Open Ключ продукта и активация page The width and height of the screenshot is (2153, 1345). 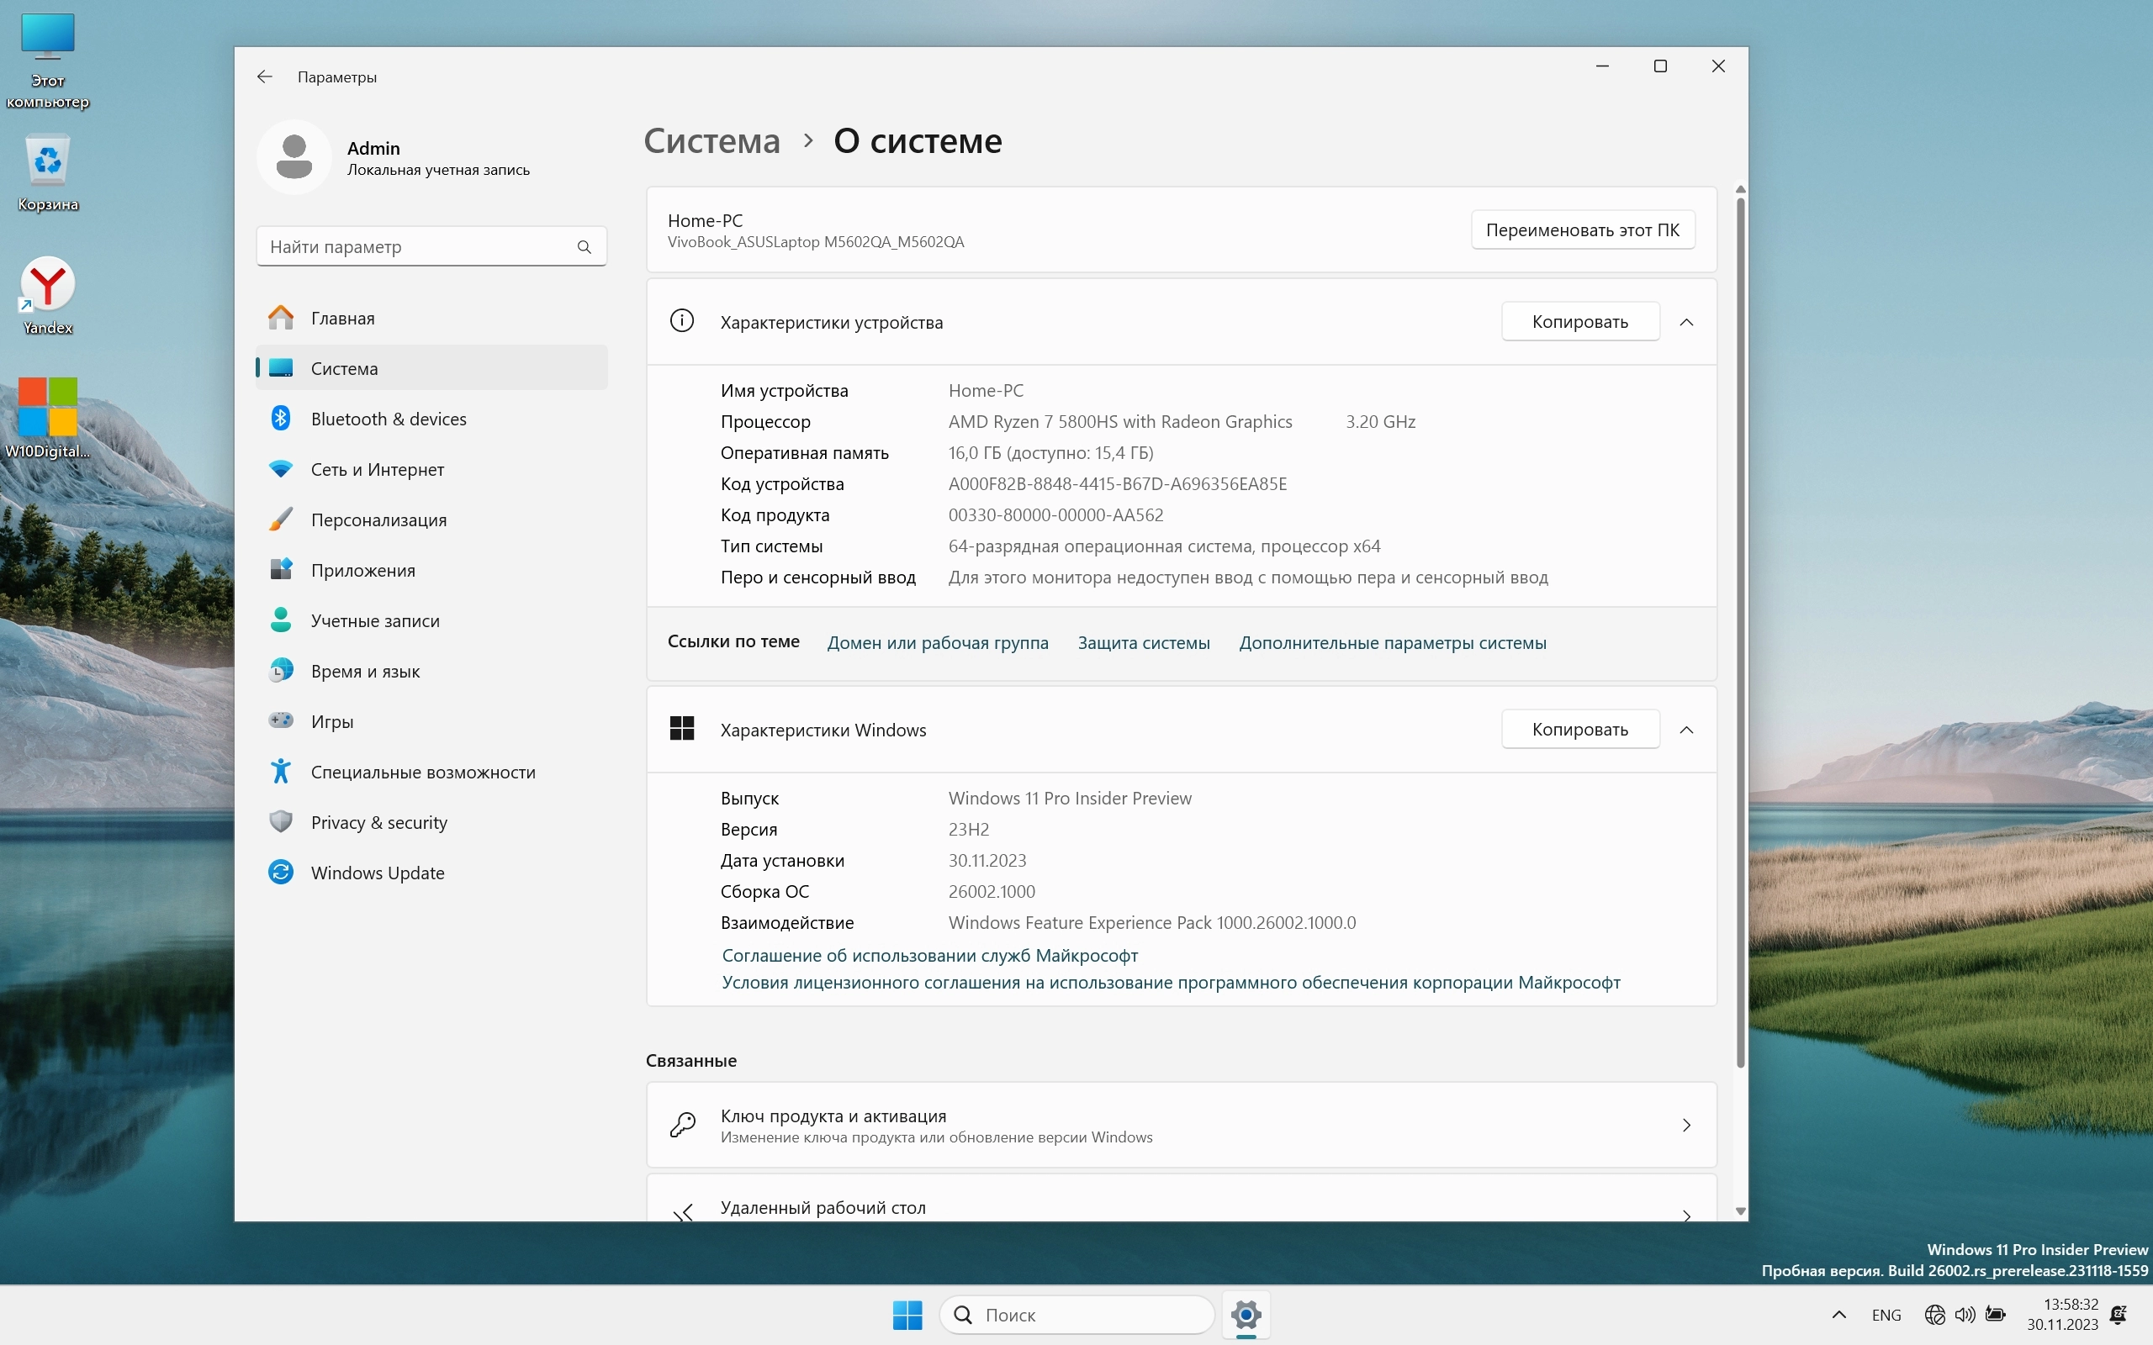(x=1181, y=1125)
